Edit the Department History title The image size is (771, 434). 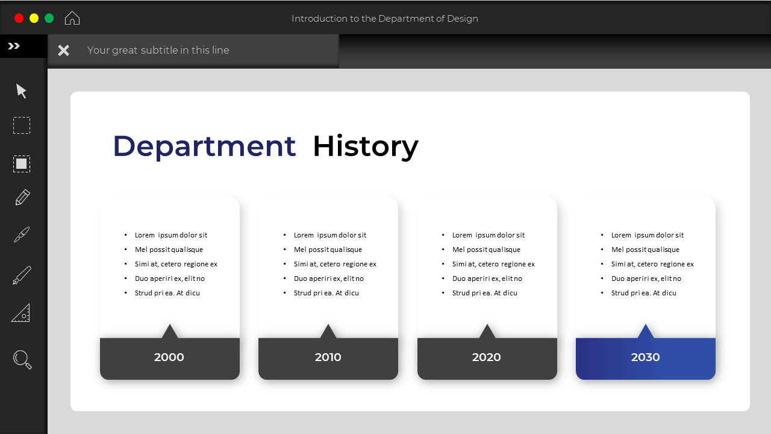[x=265, y=145]
